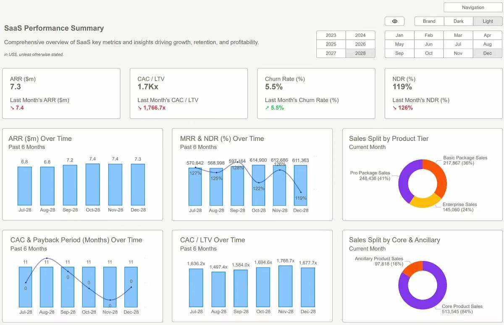Click last month's ARR value 7.4

[x=20, y=108]
